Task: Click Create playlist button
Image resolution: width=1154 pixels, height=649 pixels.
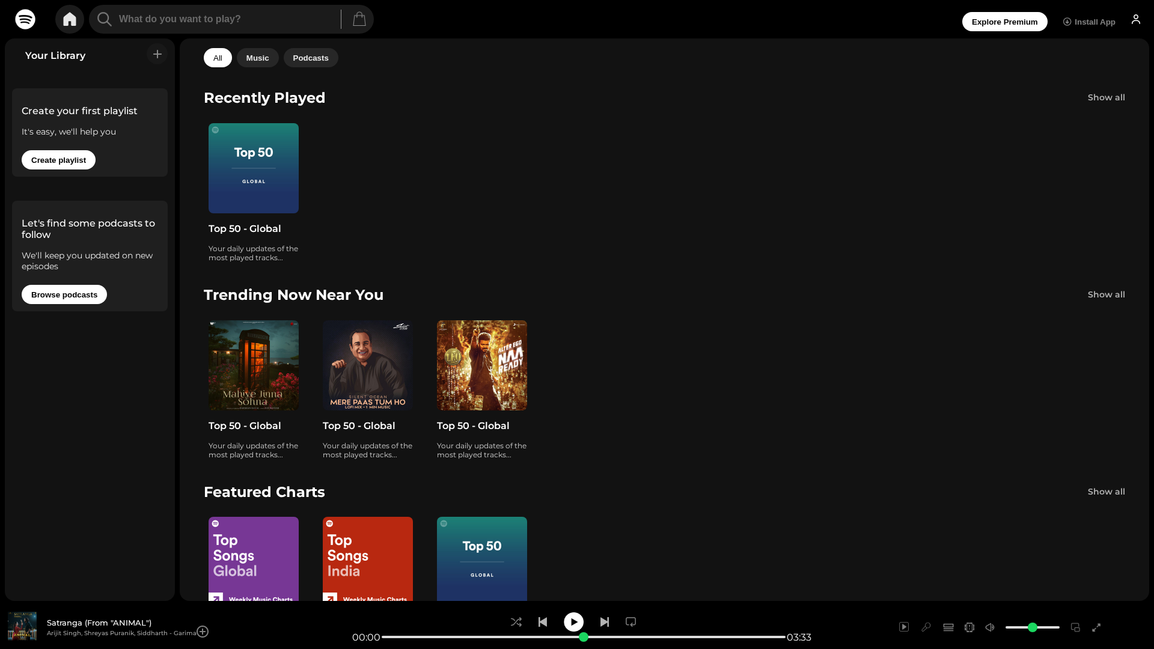Action: tap(58, 160)
